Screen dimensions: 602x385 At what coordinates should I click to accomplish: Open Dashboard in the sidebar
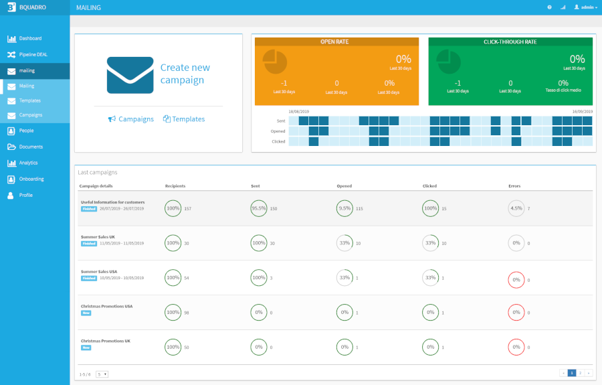30,38
